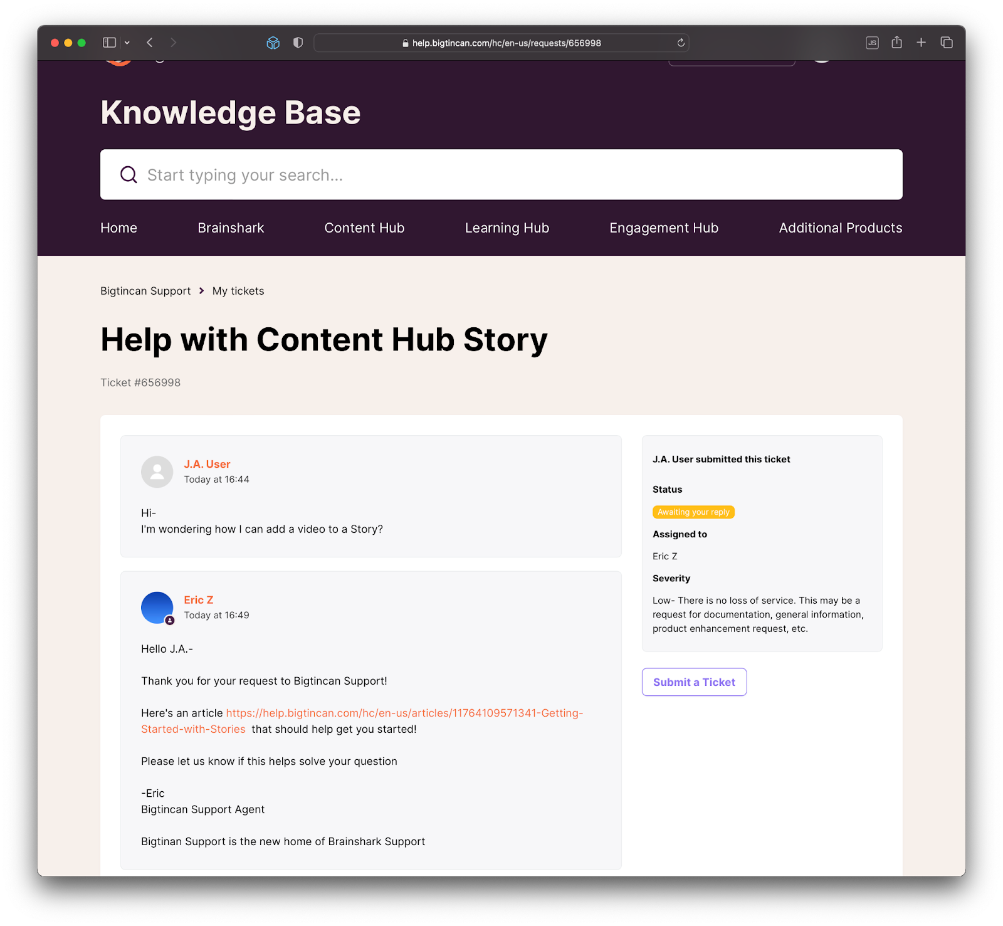Click the address bar URL
Image resolution: width=1003 pixels, height=926 pixels.
(507, 43)
